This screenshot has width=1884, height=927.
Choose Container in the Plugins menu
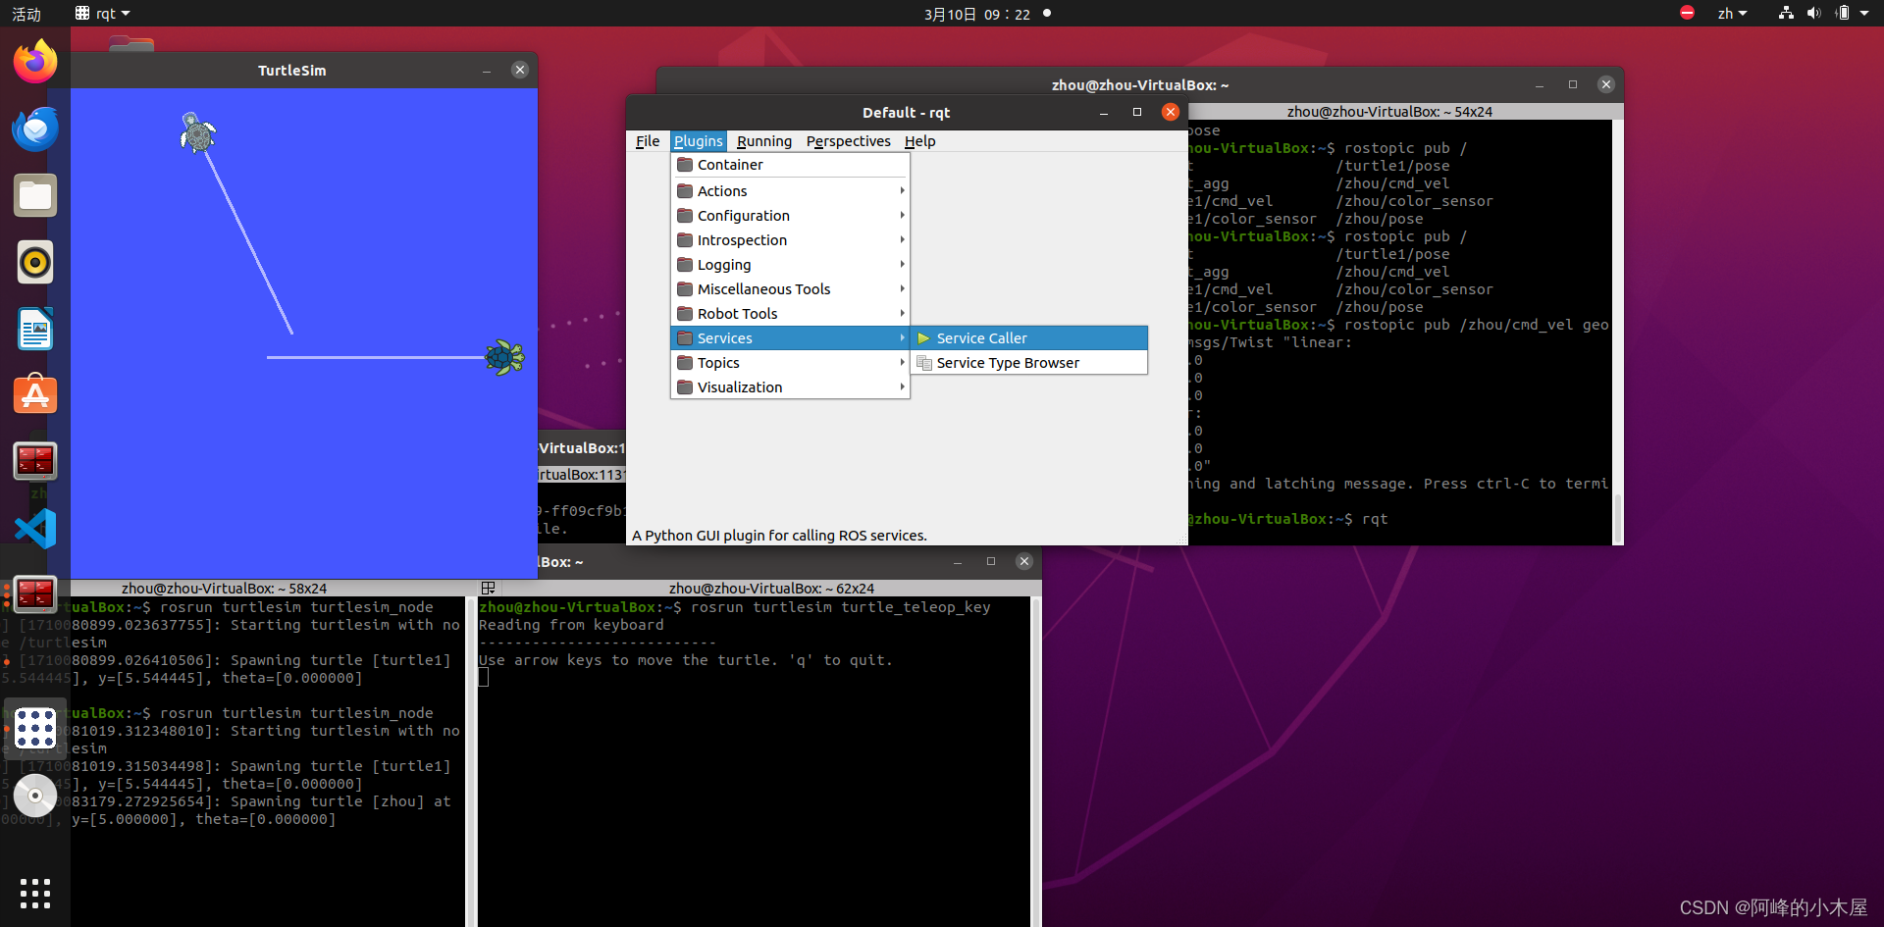791,165
